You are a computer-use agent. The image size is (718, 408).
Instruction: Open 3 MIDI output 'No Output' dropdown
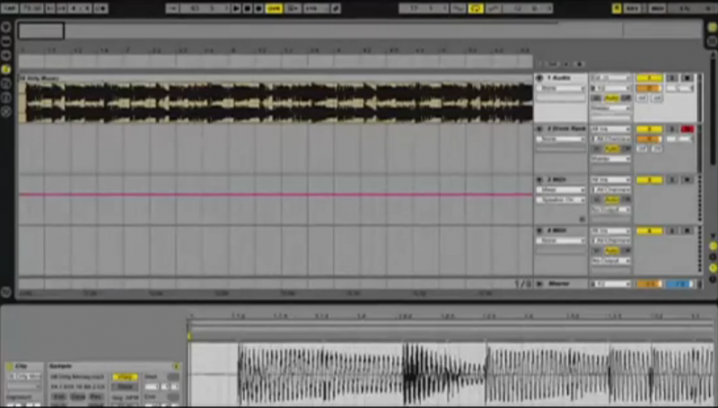[610, 210]
